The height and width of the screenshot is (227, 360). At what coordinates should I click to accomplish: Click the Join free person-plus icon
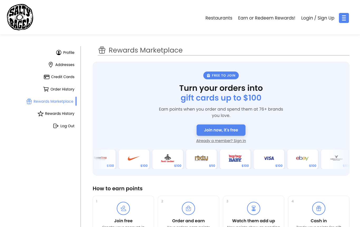click(123, 209)
